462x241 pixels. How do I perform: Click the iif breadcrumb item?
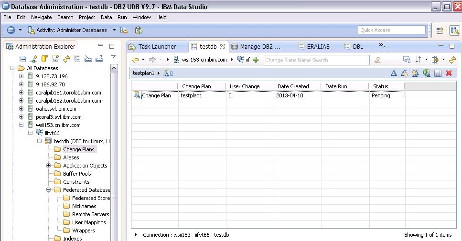tap(248, 60)
